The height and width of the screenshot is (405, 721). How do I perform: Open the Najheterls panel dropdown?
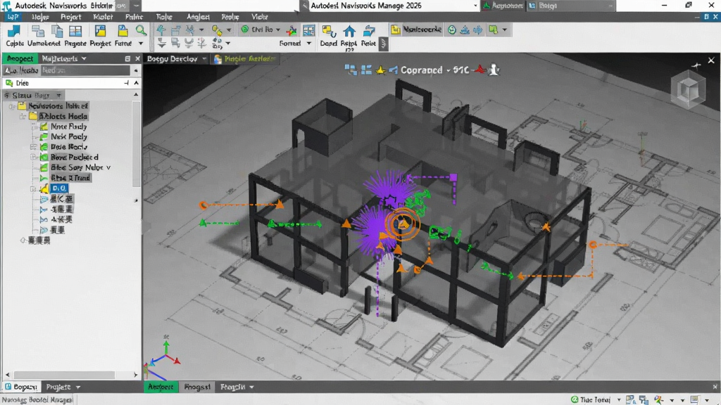64,59
